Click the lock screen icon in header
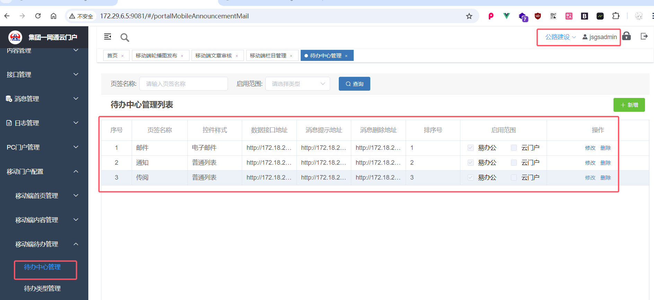 tap(626, 36)
